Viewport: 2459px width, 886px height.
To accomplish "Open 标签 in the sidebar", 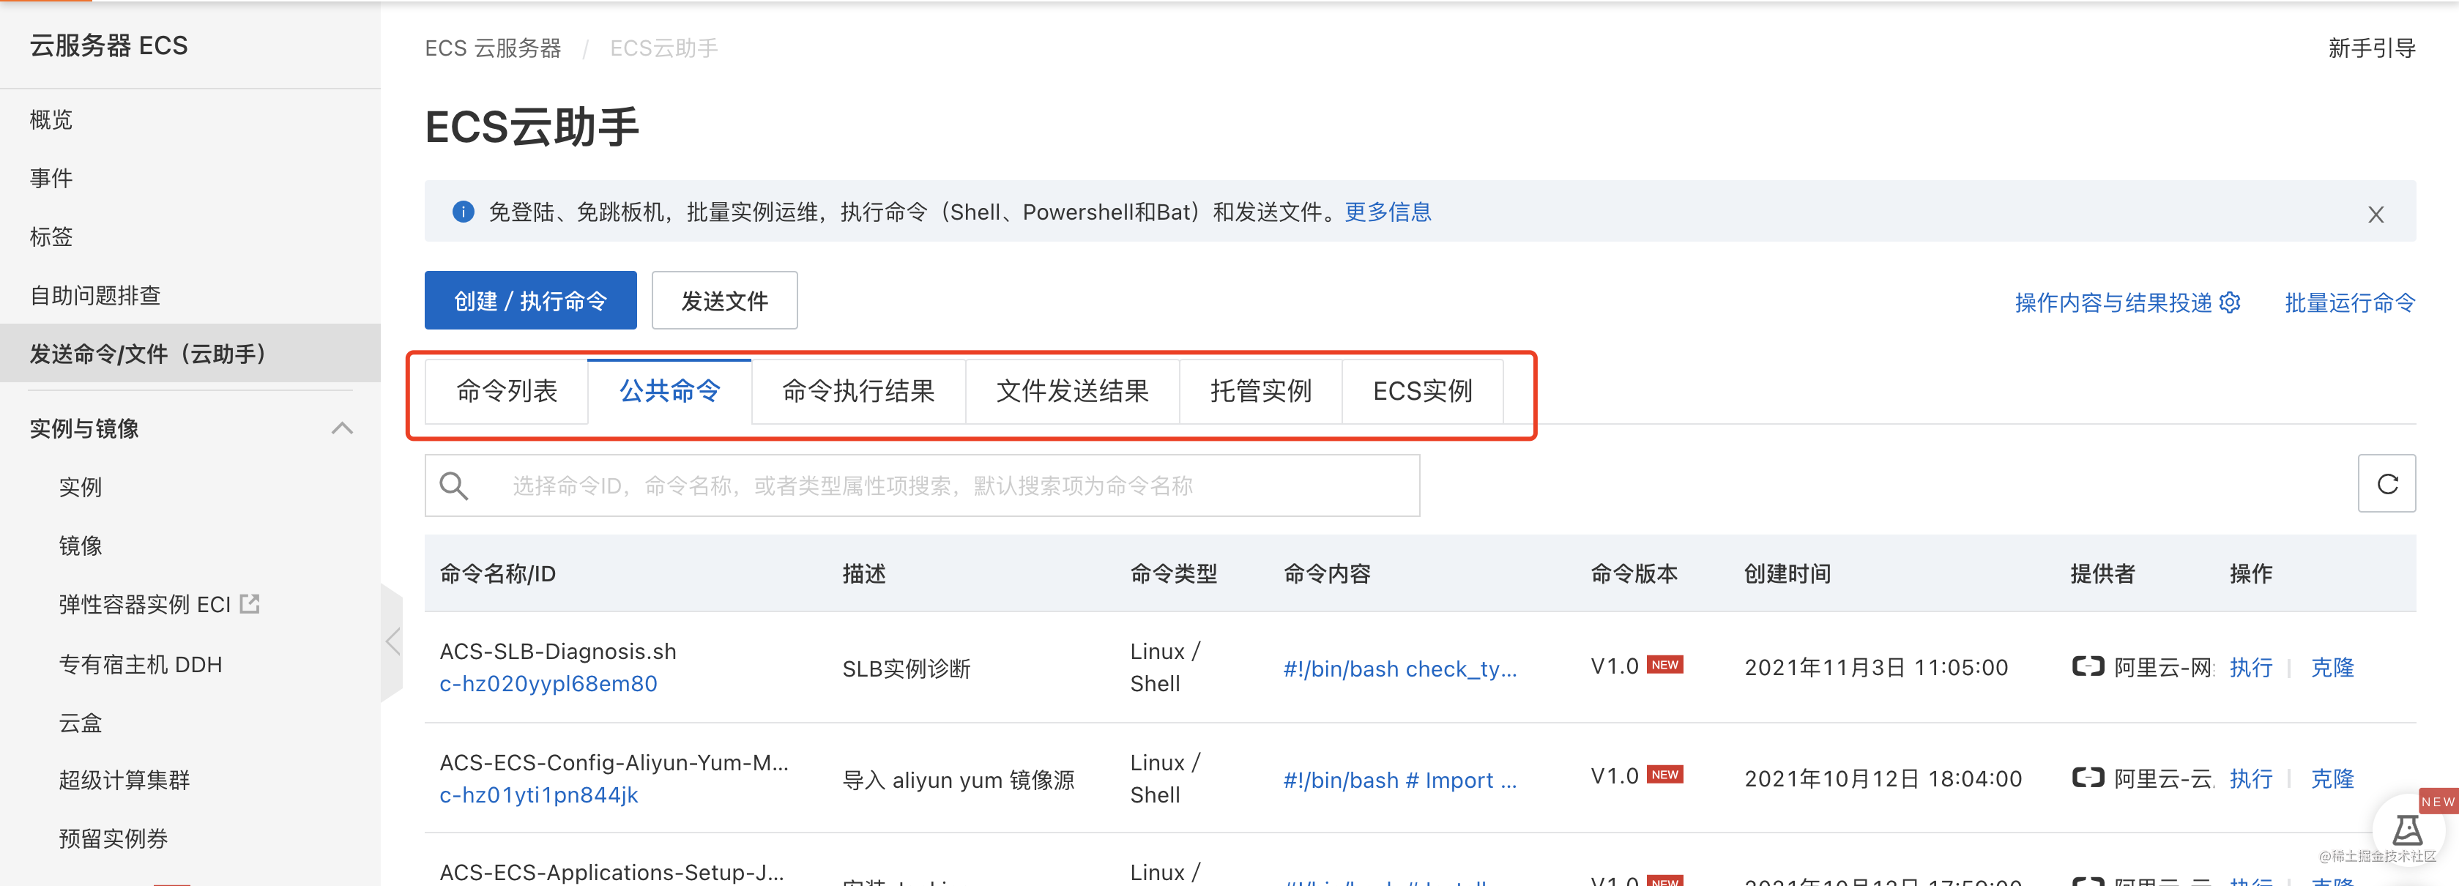I will tap(51, 237).
